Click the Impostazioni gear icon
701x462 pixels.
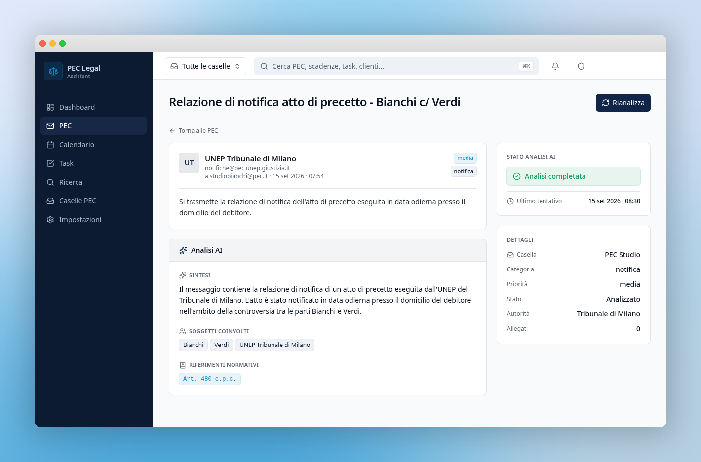click(x=50, y=220)
